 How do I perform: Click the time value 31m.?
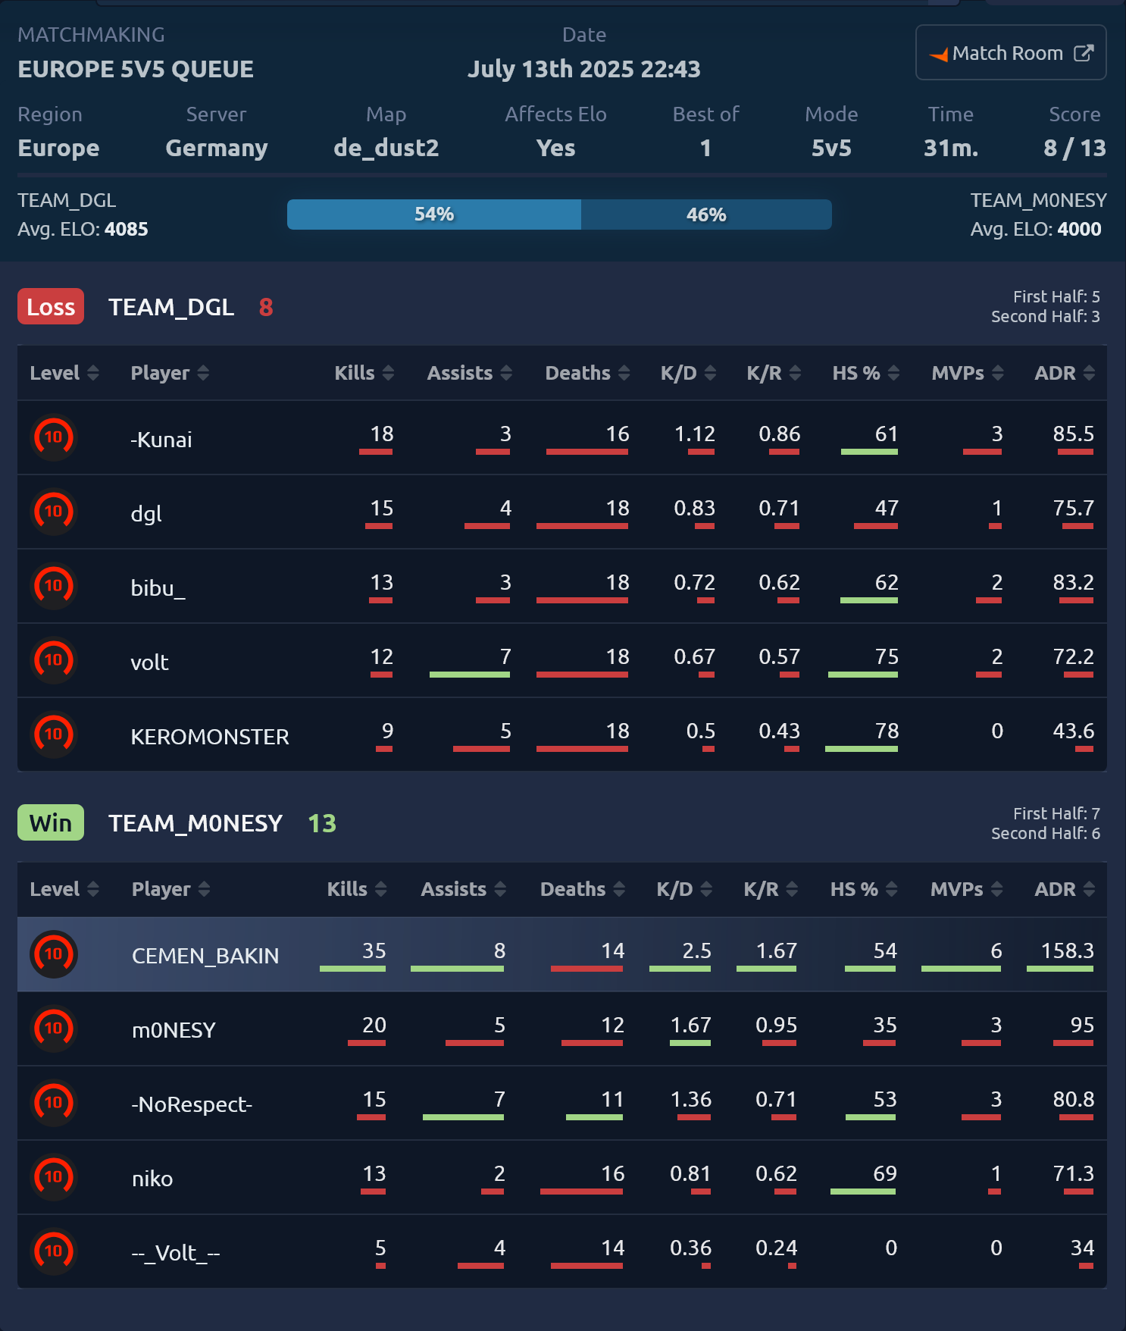(951, 148)
